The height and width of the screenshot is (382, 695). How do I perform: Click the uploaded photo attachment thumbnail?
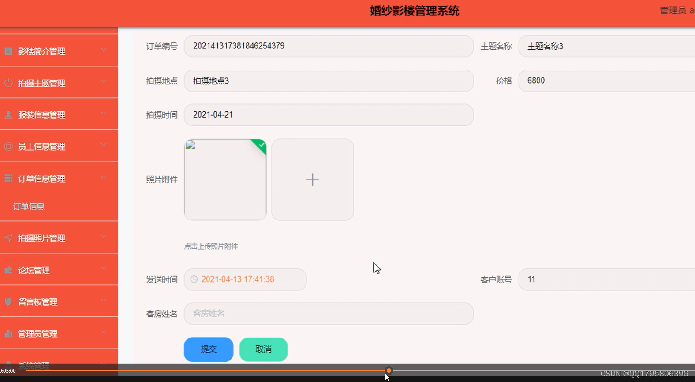(x=225, y=180)
